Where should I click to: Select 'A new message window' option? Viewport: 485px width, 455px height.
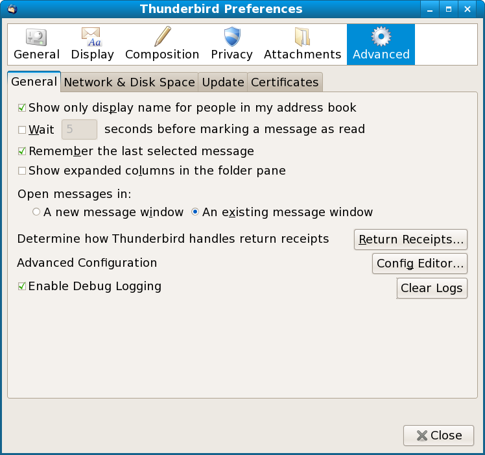(x=36, y=212)
